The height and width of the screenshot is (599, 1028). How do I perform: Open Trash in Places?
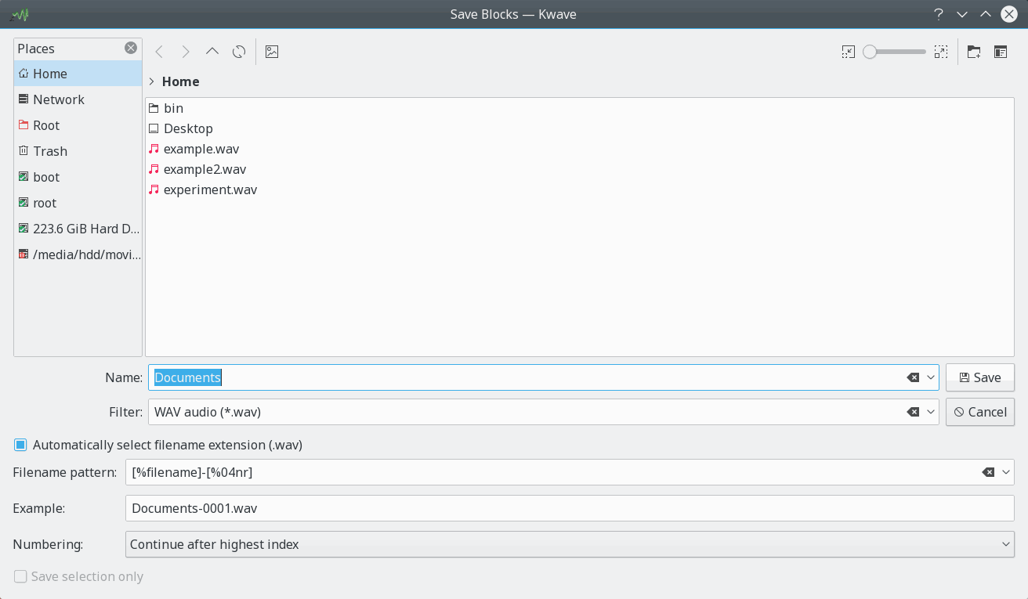coord(77,151)
